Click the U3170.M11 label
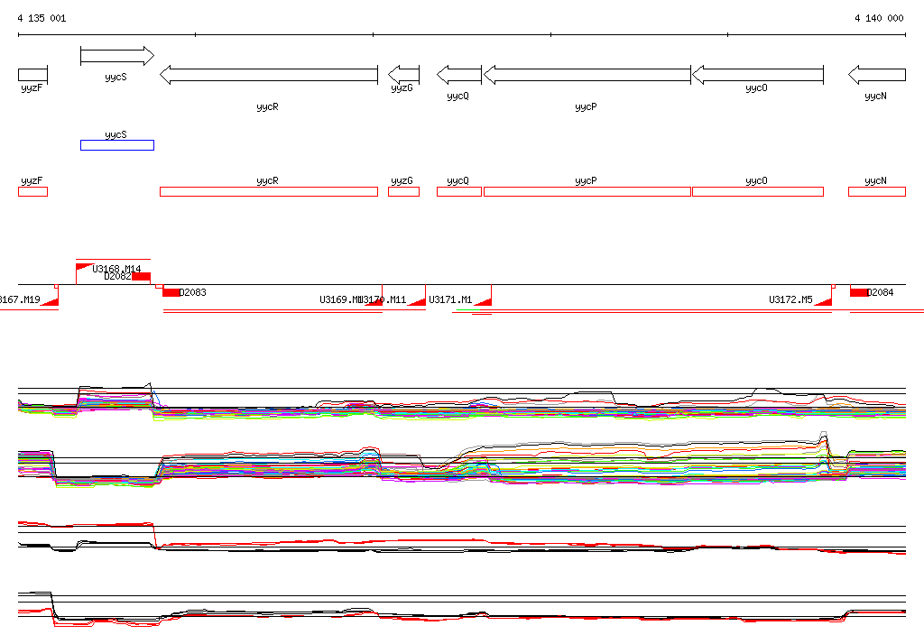This screenshot has width=924, height=644. (x=384, y=300)
